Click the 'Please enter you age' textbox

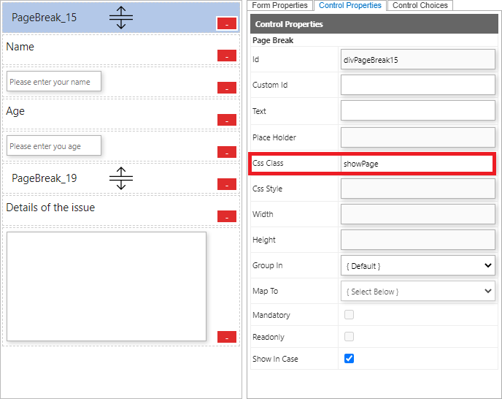click(x=54, y=146)
